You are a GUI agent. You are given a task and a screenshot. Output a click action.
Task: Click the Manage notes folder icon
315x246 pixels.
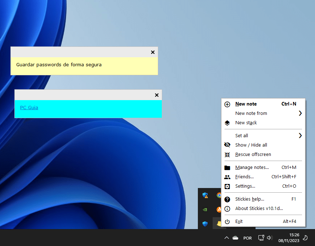click(227, 167)
